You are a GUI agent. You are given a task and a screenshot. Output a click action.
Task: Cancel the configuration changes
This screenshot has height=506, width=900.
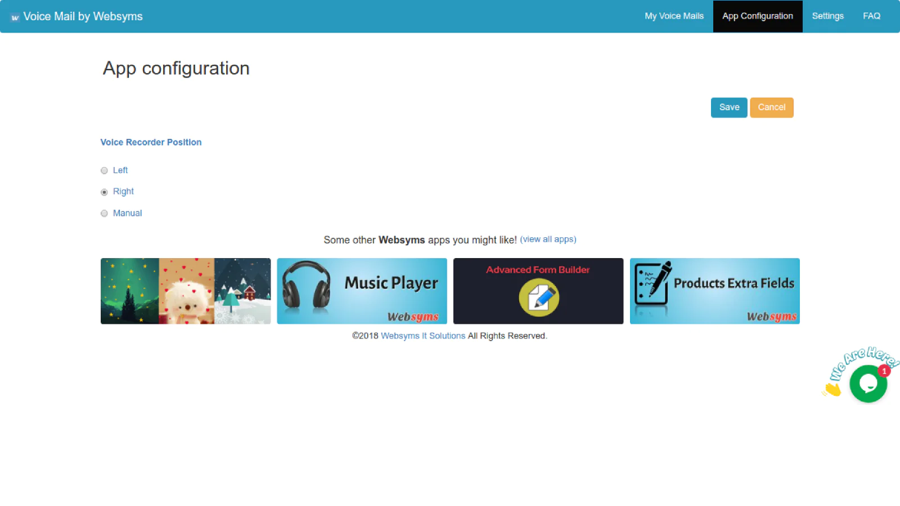(x=771, y=107)
